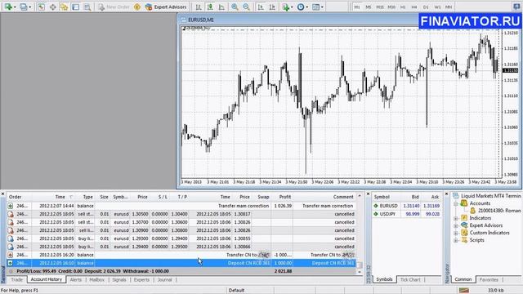523x294 pixels.
Task: Switch chart to bar chart
Action: point(199,7)
